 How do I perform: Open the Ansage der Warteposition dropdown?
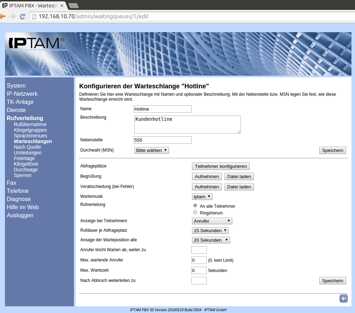click(x=211, y=240)
